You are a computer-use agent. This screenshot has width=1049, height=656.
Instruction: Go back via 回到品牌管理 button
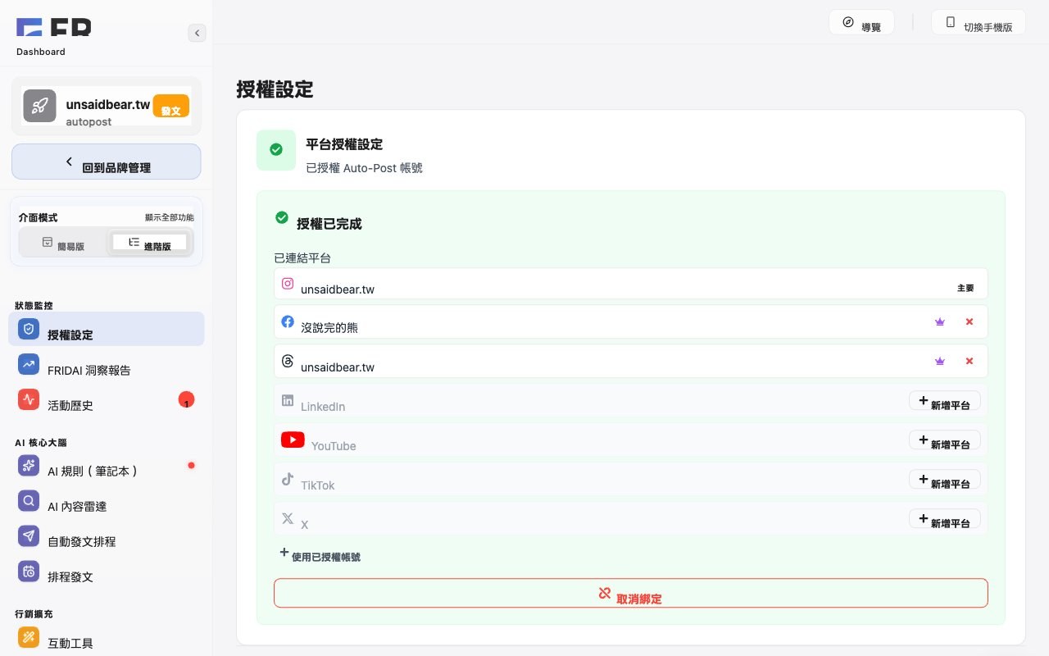click(x=106, y=162)
